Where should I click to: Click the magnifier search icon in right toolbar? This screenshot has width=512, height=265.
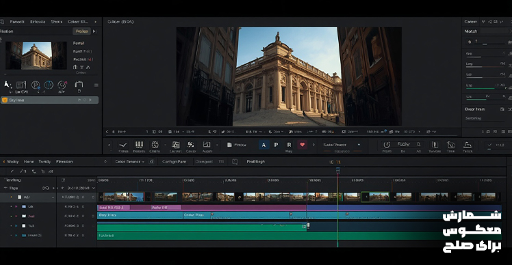click(x=419, y=144)
